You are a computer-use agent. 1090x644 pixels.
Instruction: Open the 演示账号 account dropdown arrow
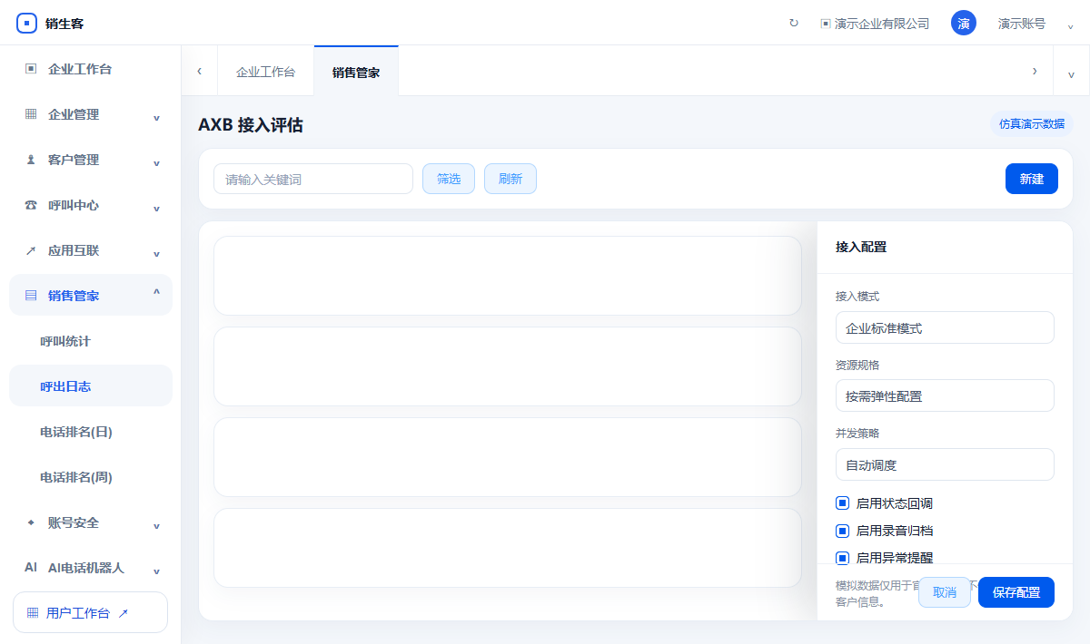tap(1070, 25)
